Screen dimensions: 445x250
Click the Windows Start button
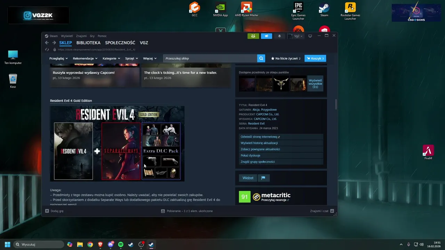7,244
